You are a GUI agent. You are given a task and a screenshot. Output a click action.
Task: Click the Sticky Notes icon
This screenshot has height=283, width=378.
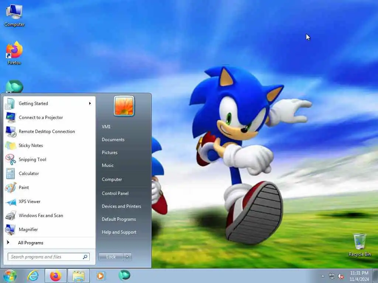10,146
